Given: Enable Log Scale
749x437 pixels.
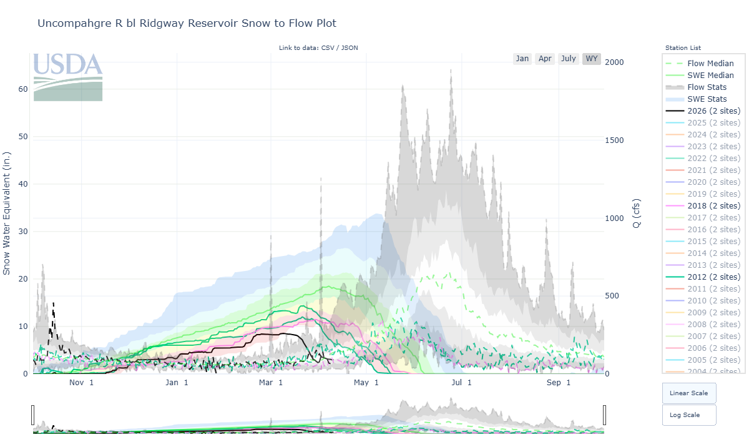Looking at the screenshot, I should click(x=688, y=414).
